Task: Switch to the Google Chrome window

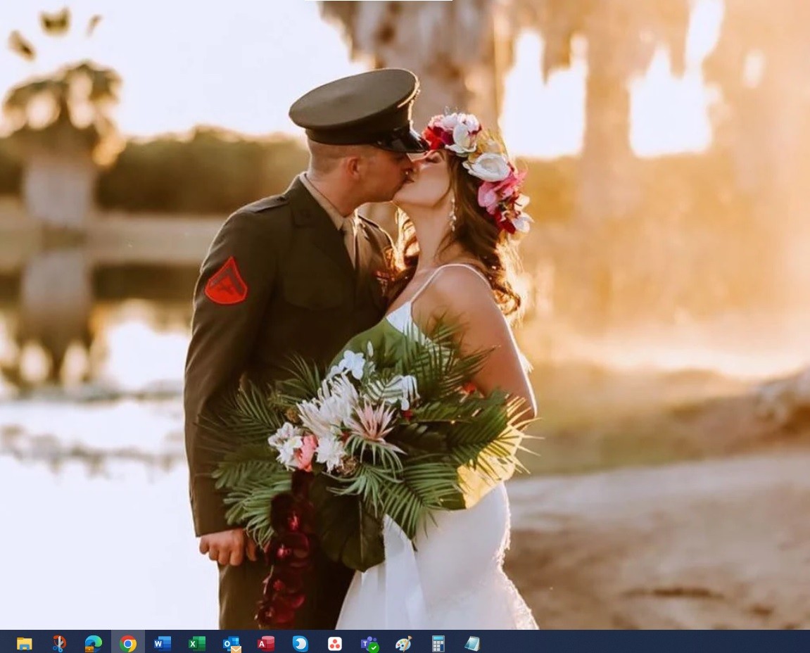Action: coord(128,643)
